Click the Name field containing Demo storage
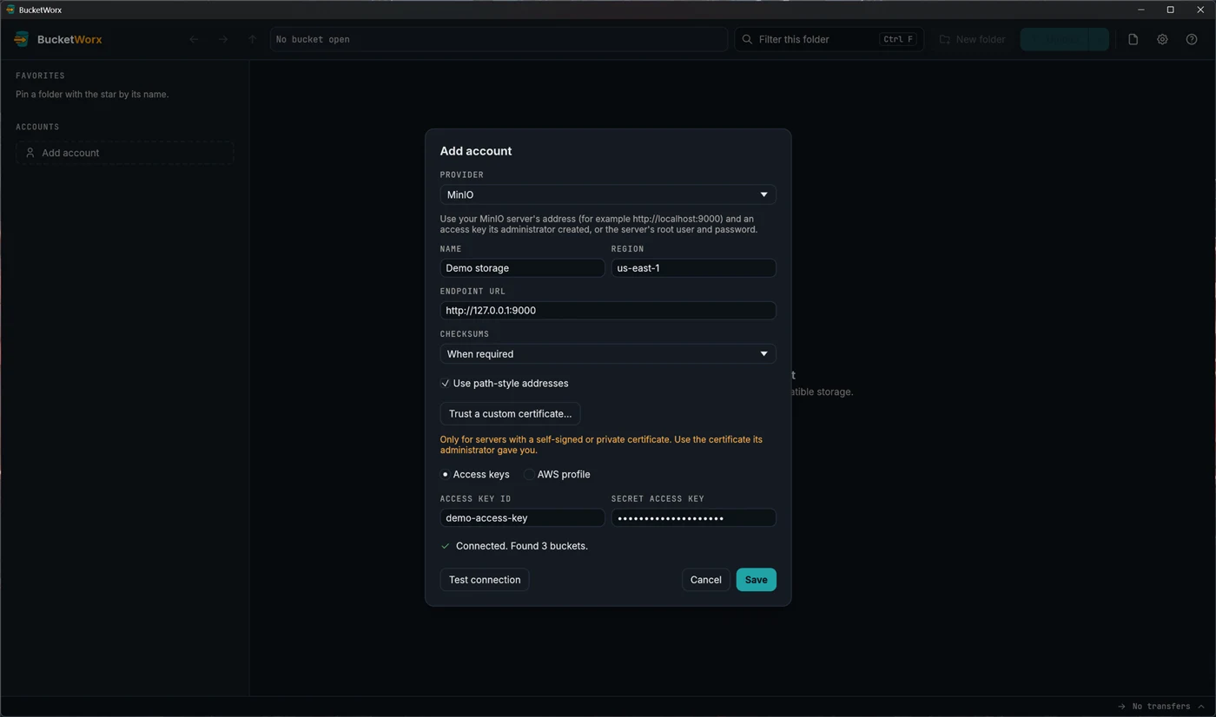The image size is (1216, 717). point(522,268)
